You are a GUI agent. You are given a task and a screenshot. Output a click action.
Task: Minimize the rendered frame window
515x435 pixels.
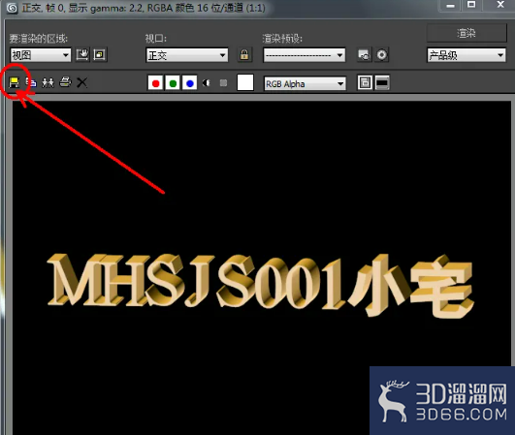[x=451, y=6]
